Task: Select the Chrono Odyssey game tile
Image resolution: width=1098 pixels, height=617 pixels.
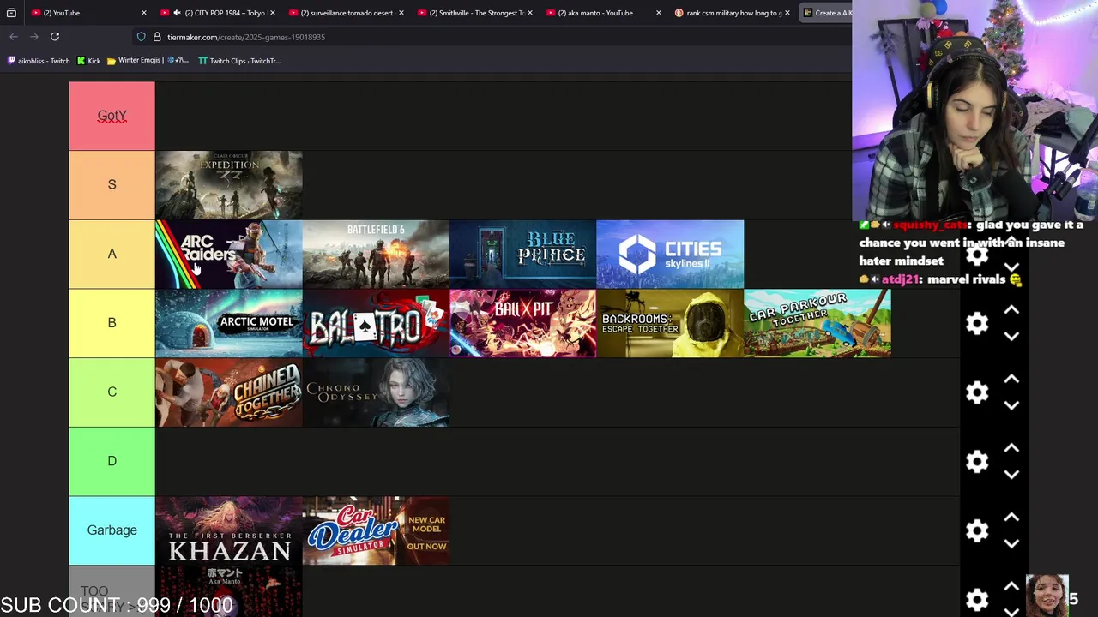Action: click(376, 392)
